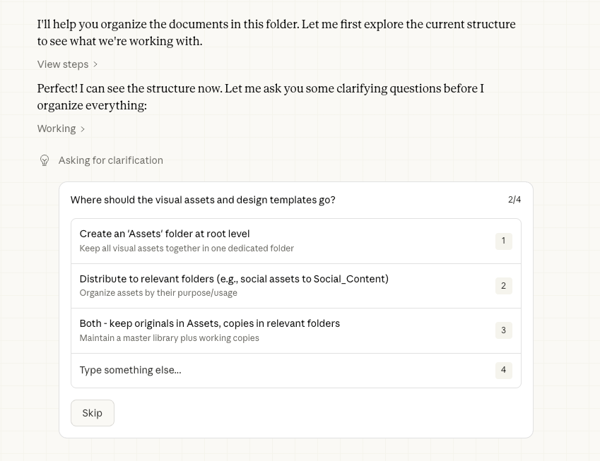Click the lightbulb clarification icon
This screenshot has width=600, height=461.
coord(45,160)
